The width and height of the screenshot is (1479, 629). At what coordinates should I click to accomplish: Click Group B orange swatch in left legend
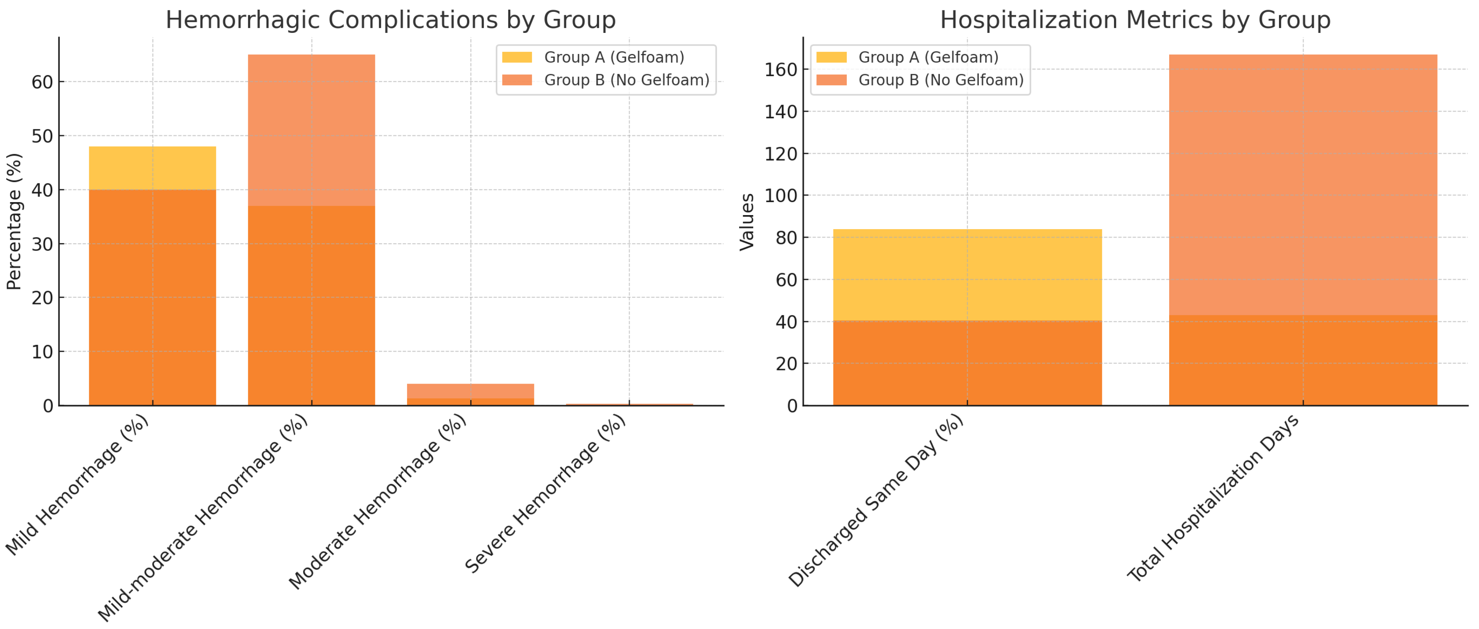coord(517,80)
